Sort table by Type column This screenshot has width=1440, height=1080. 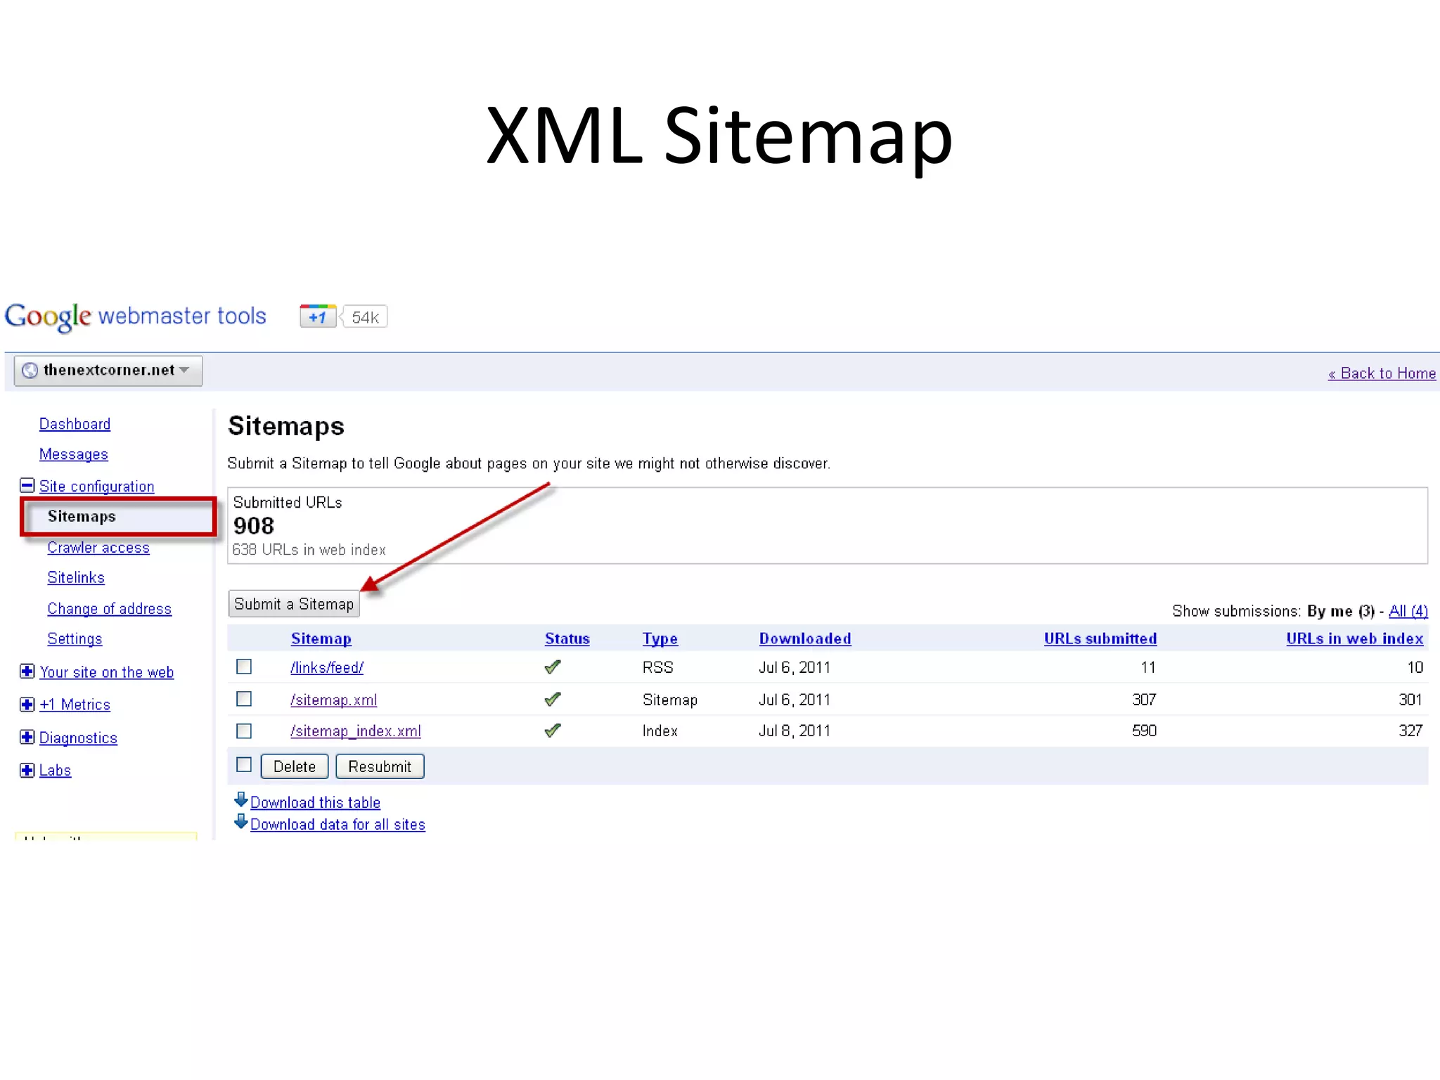click(x=660, y=638)
